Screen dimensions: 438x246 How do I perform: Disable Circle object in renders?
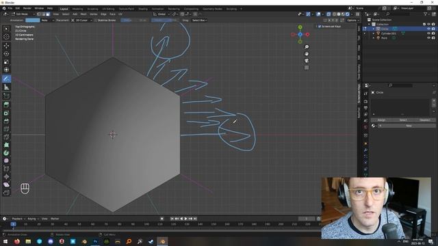433,29
